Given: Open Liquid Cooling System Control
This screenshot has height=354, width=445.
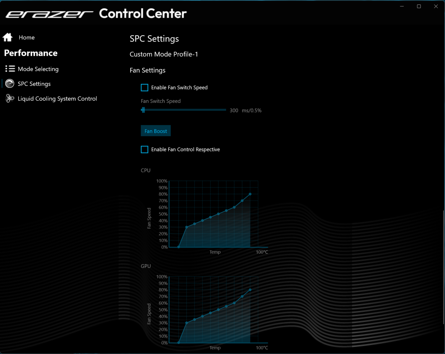Looking at the screenshot, I should click(x=57, y=99).
